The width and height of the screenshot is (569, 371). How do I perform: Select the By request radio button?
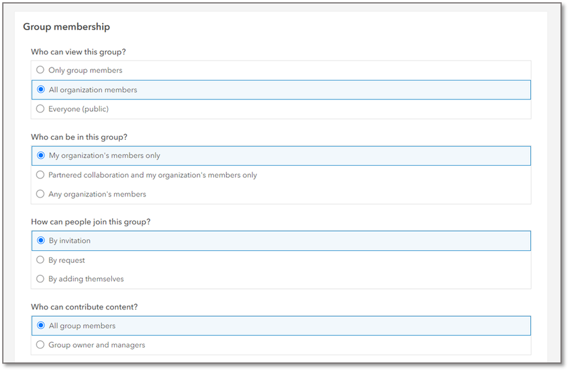(x=40, y=259)
